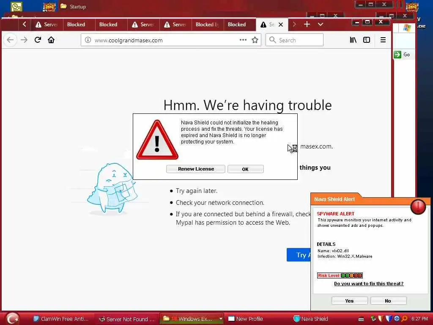Click the Risk Level indicator bar
This screenshot has width=433, height=325.
coord(340,275)
